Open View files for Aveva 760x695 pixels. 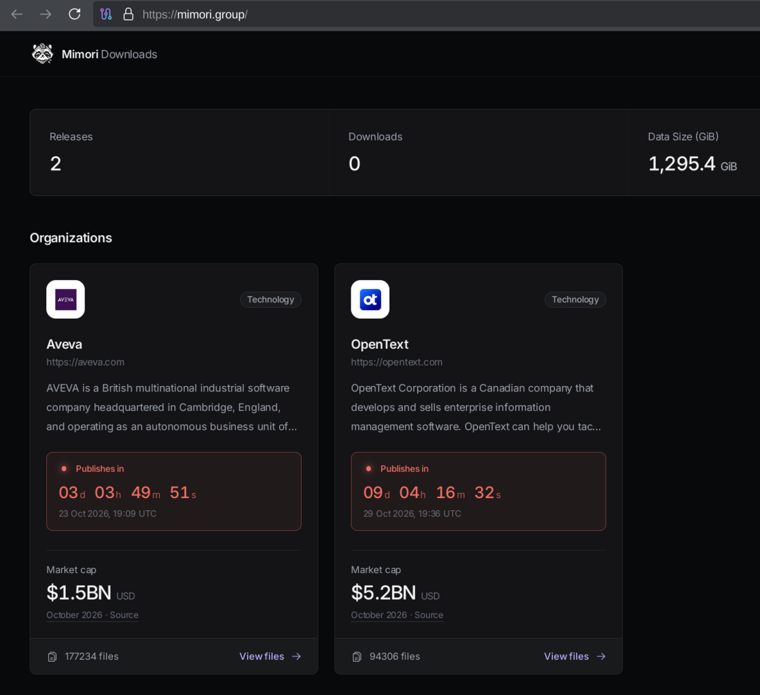pyautogui.click(x=271, y=657)
